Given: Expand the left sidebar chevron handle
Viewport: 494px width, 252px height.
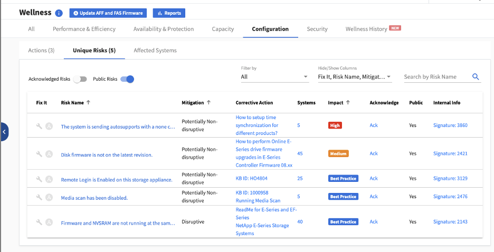Looking at the screenshot, I should coord(4,132).
